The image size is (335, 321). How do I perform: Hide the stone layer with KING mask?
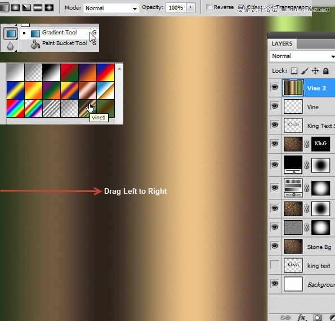(275, 144)
